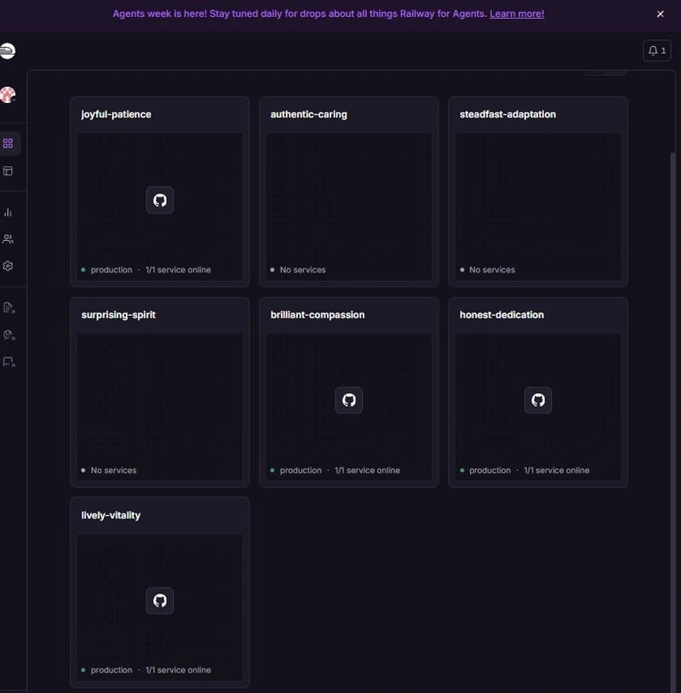Open notifications bell showing 1

656,51
